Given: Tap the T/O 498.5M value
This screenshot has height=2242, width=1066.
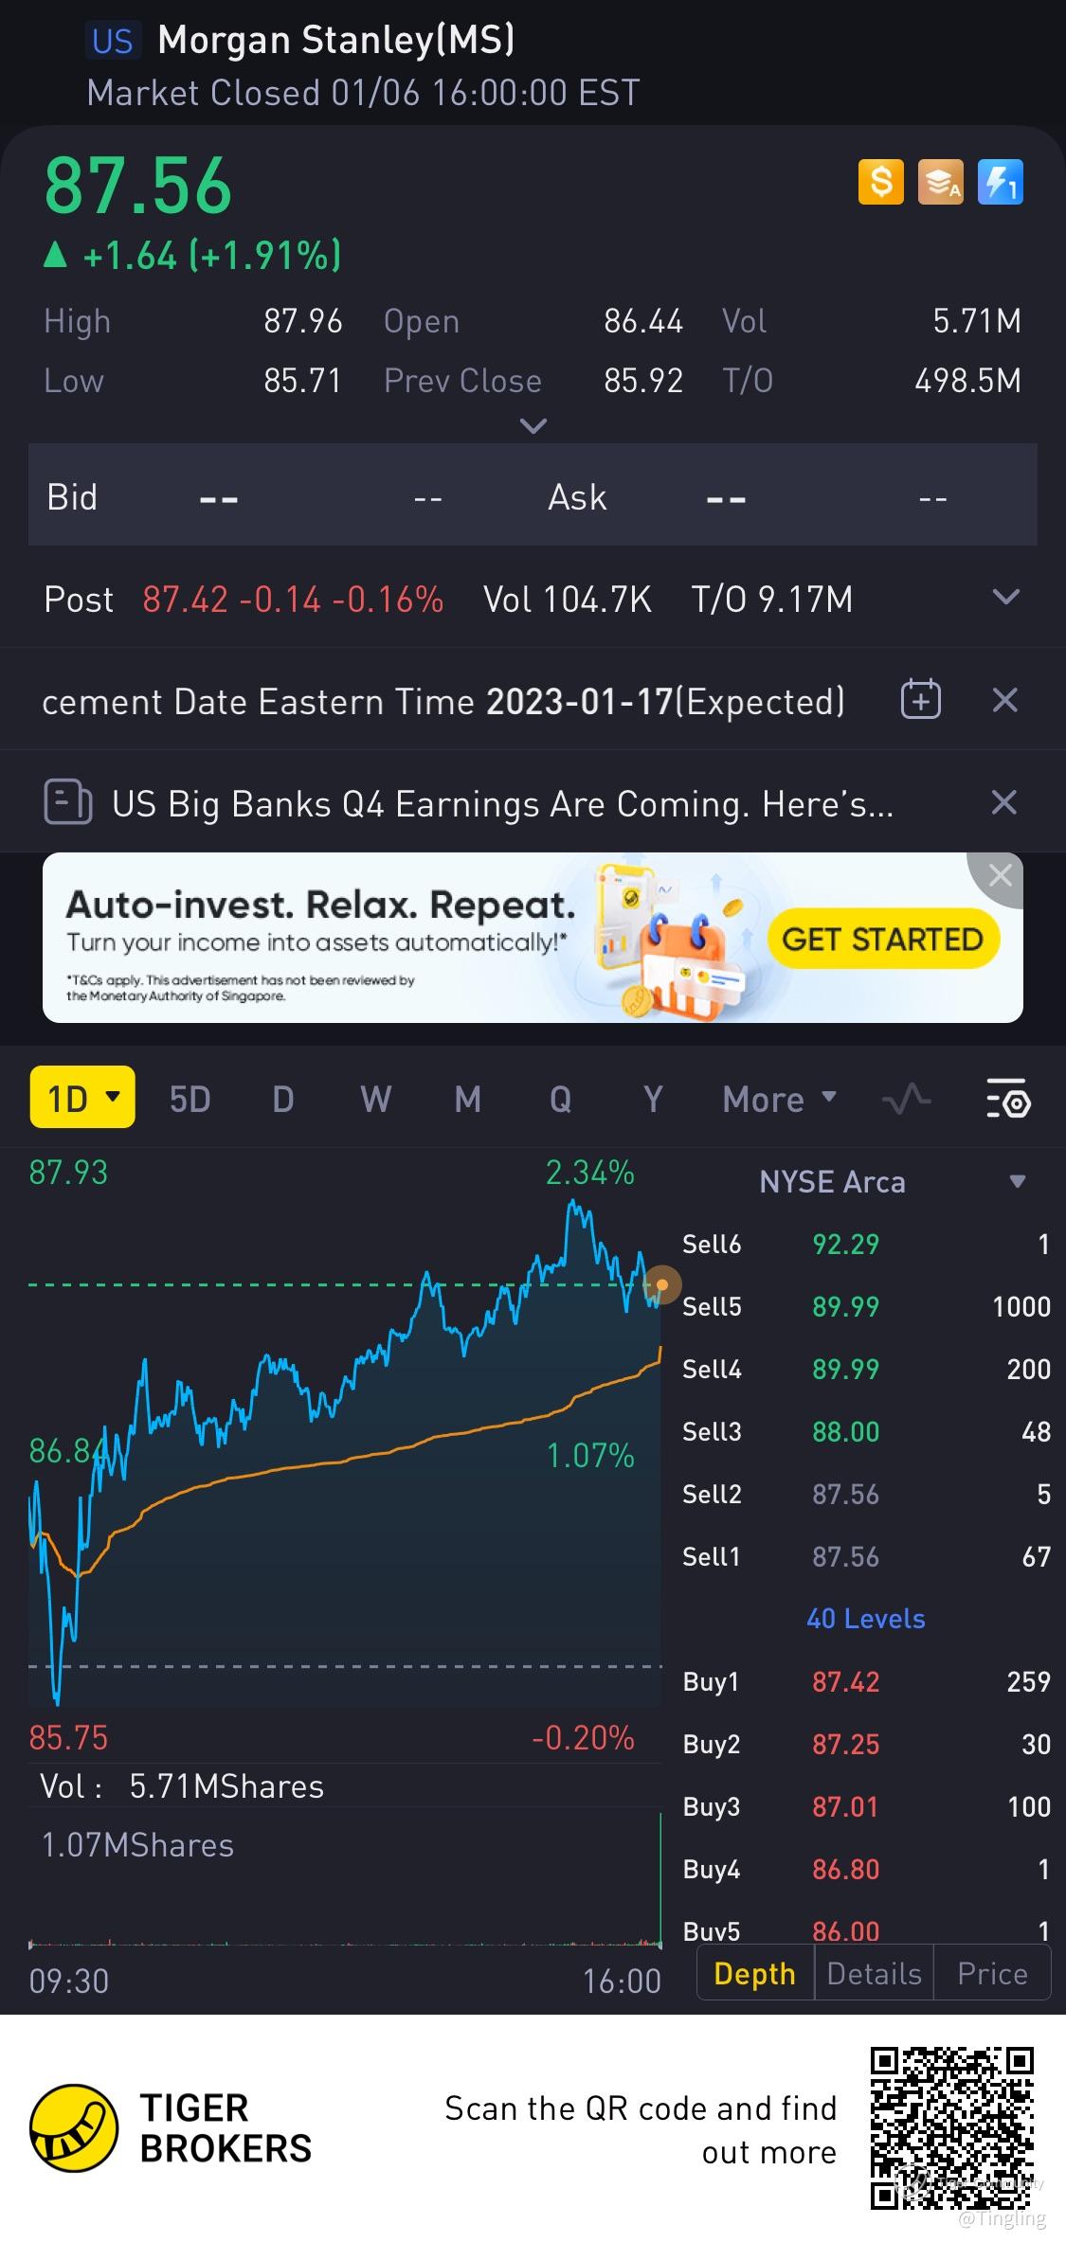Looking at the screenshot, I should coord(967,381).
